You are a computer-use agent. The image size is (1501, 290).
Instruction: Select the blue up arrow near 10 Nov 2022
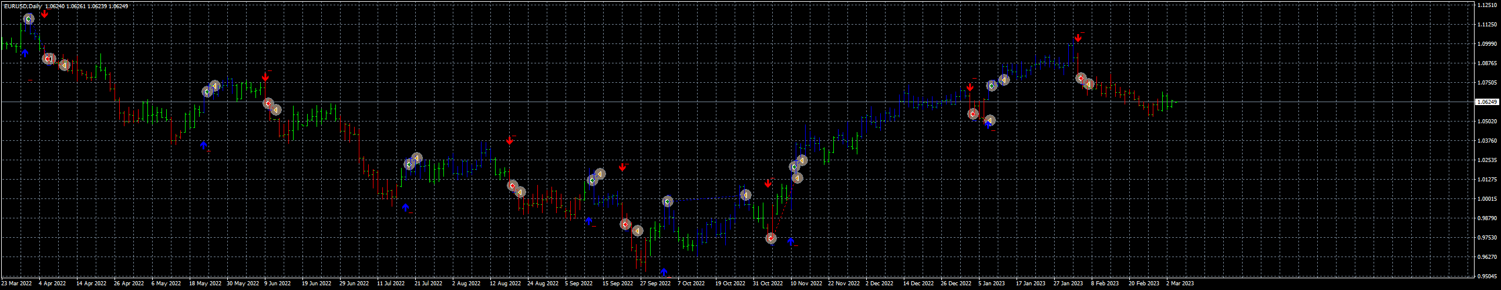pyautogui.click(x=790, y=241)
